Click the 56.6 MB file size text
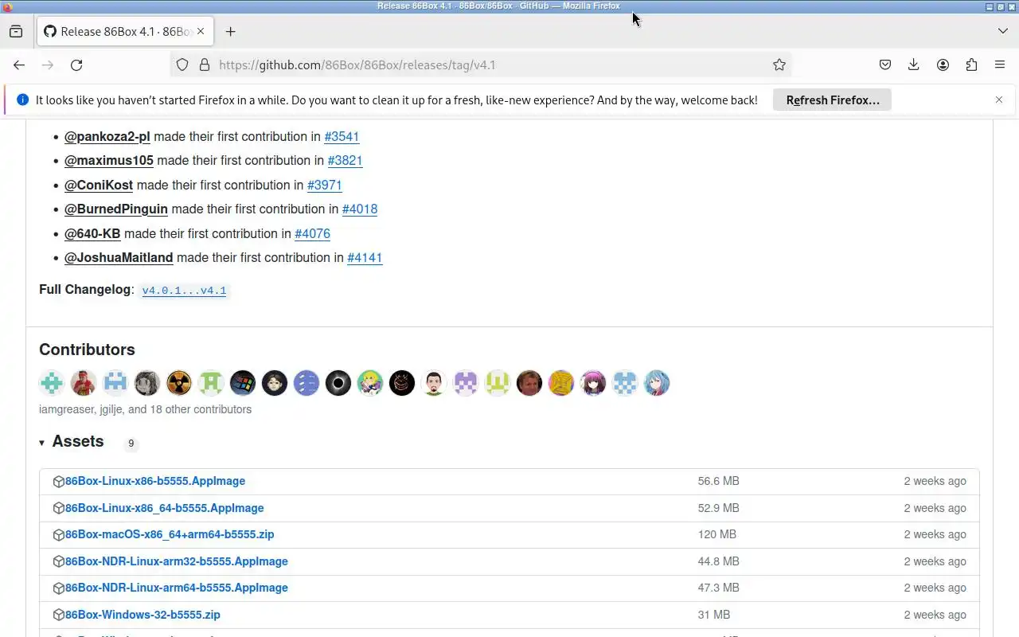The height and width of the screenshot is (637, 1019). [718, 482]
